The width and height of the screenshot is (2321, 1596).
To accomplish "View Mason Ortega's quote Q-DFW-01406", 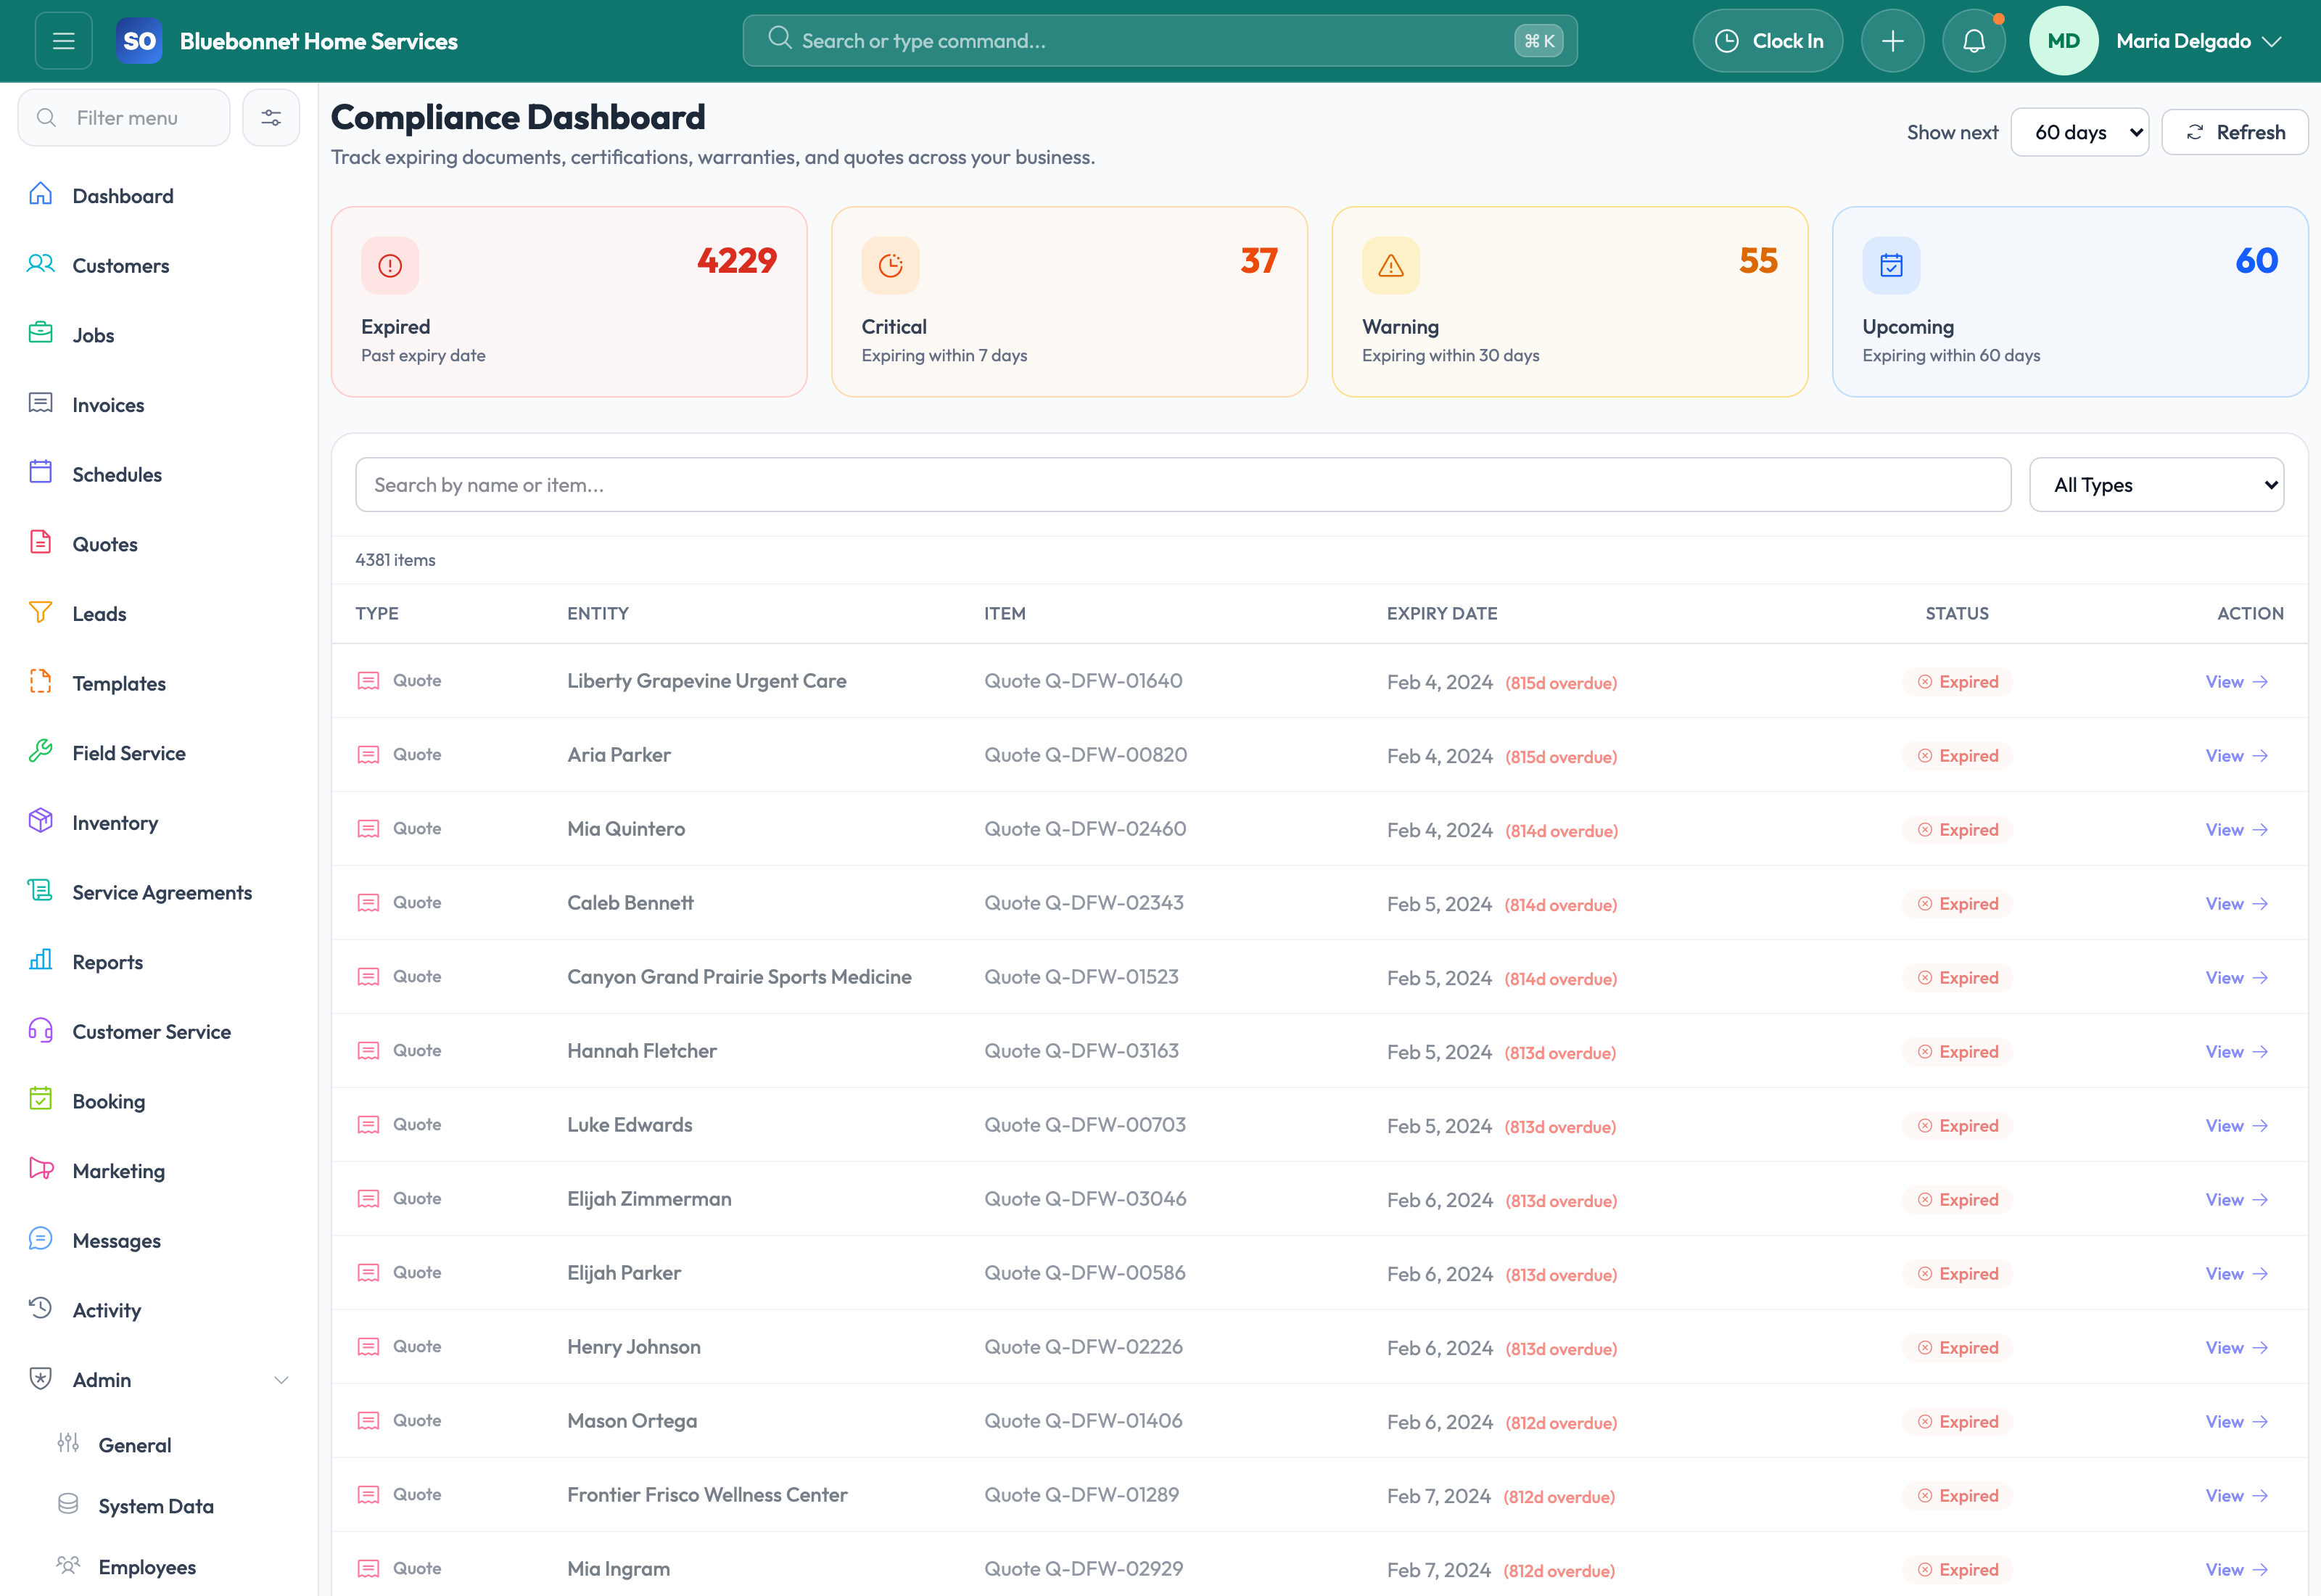I will pyautogui.click(x=2236, y=1422).
